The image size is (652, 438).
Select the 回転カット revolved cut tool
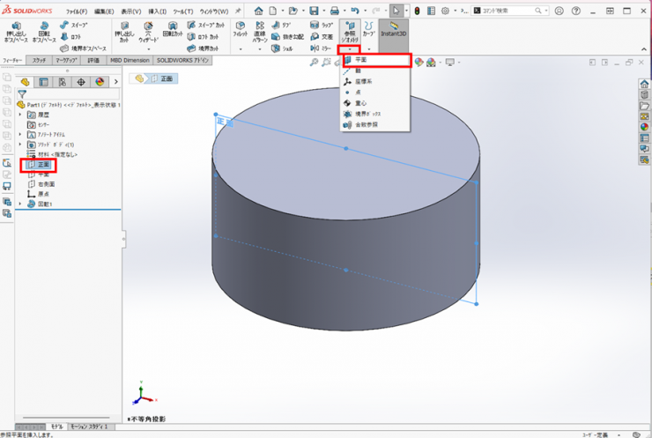point(173,31)
